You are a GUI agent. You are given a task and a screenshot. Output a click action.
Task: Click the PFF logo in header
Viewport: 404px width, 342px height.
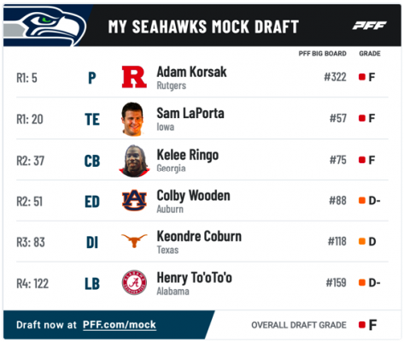pos(369,26)
